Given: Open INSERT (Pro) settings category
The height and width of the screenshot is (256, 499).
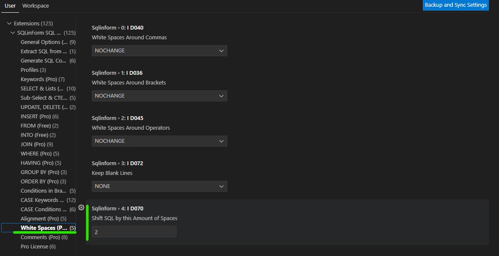Looking at the screenshot, I should [x=39, y=116].
